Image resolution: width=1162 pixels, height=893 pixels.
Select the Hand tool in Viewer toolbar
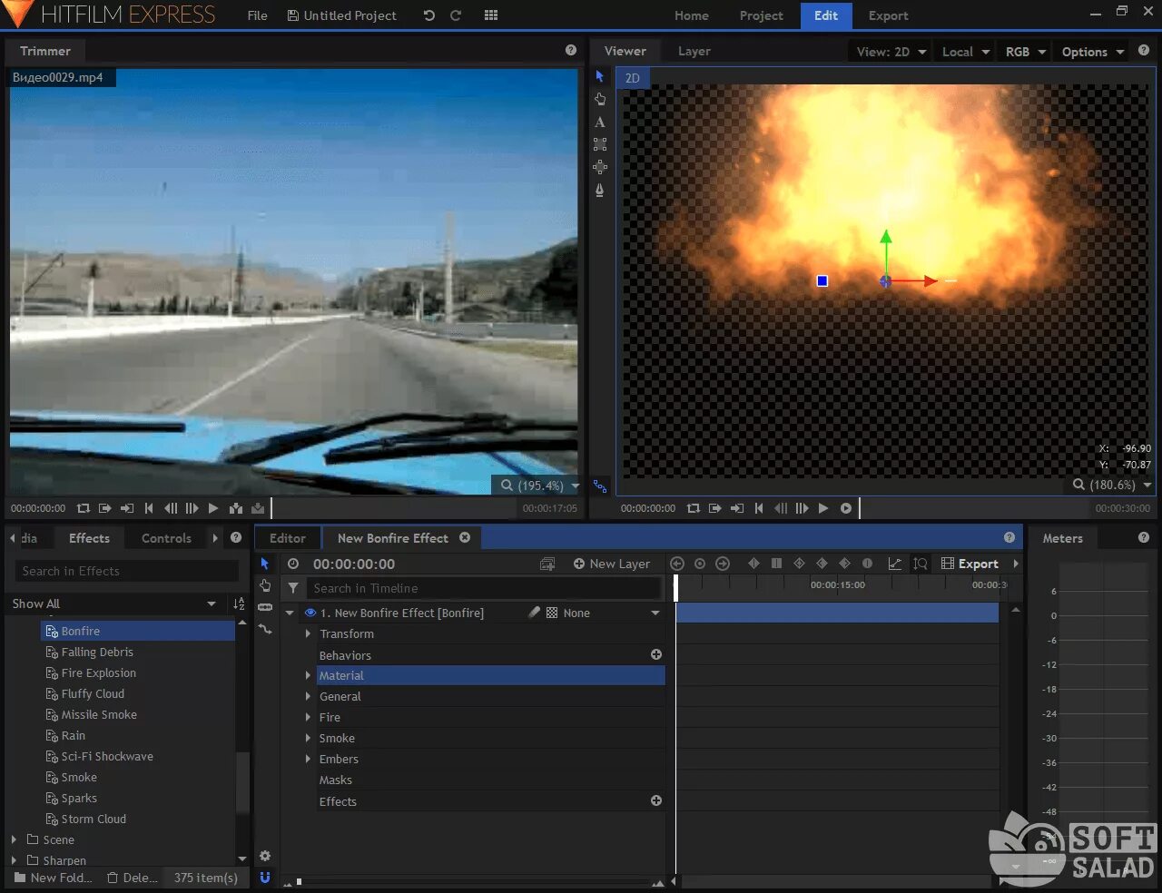tap(600, 99)
